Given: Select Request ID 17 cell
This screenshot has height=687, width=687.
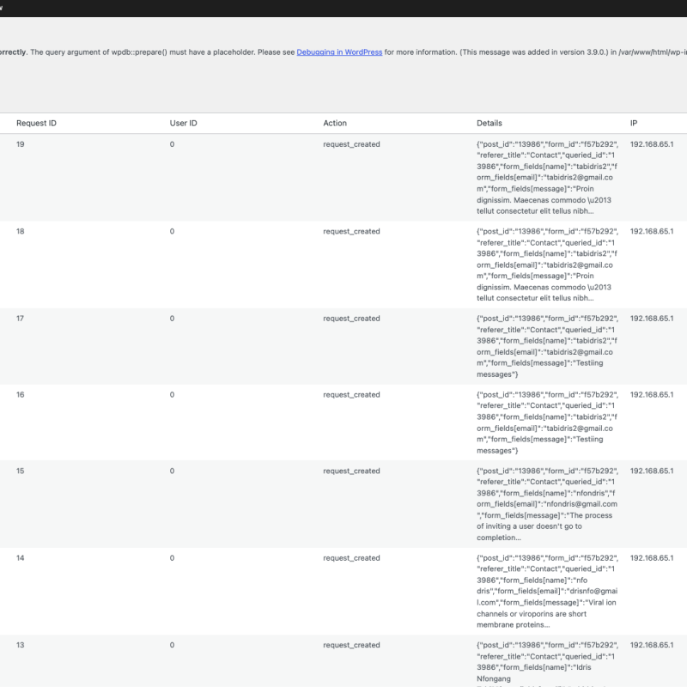Looking at the screenshot, I should [20, 319].
